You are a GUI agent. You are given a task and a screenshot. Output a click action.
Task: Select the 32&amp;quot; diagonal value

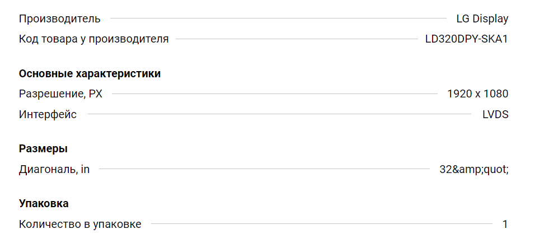coord(474,169)
